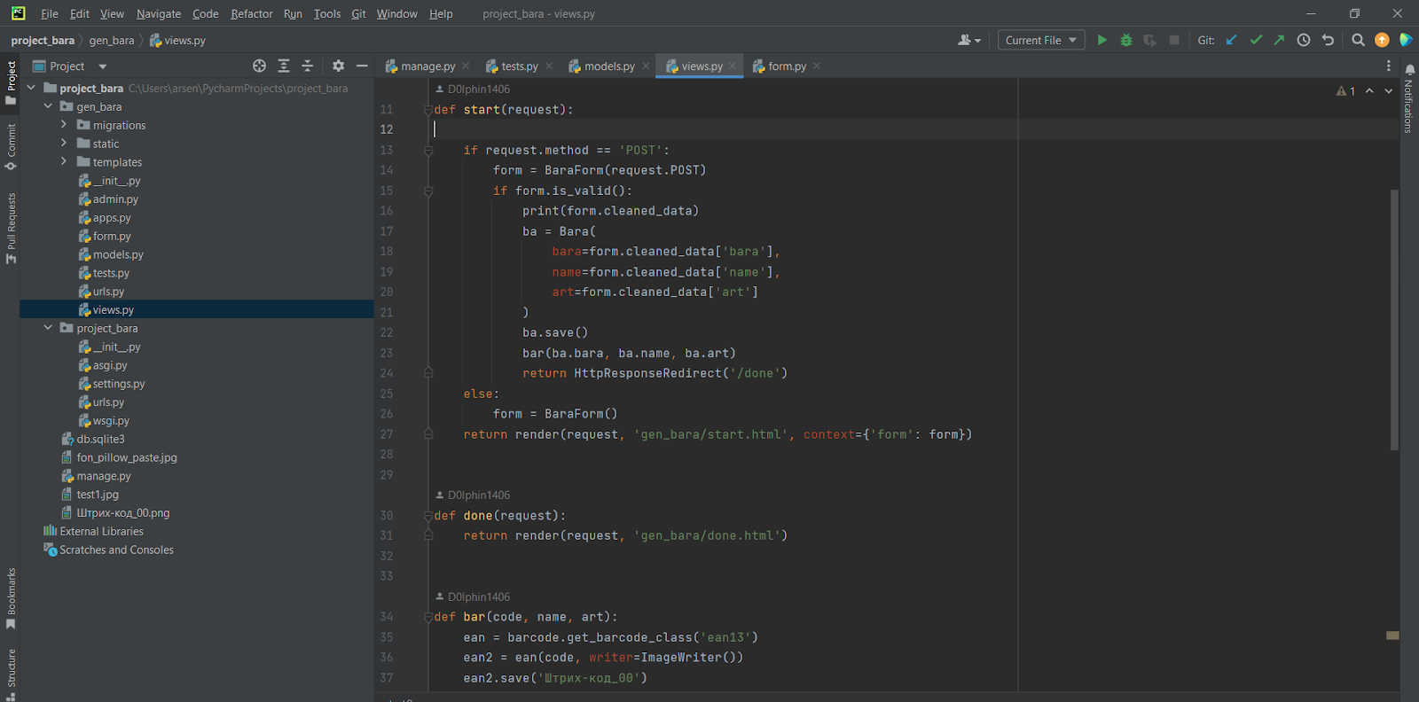
Task: Commit changes with the green checkmark icon
Action: pyautogui.click(x=1256, y=40)
